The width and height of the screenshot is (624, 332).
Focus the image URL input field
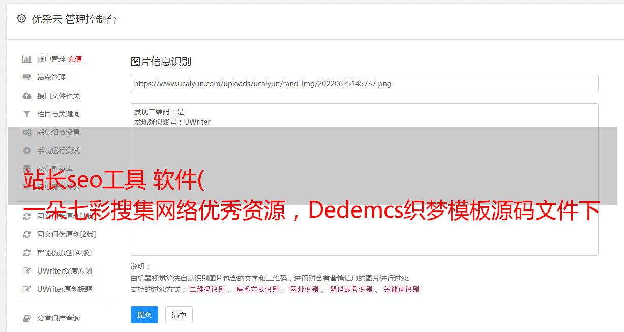364,83
